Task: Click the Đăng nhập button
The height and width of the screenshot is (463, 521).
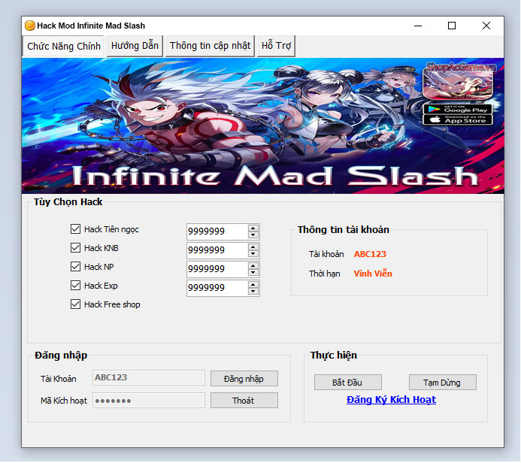Action: (244, 379)
